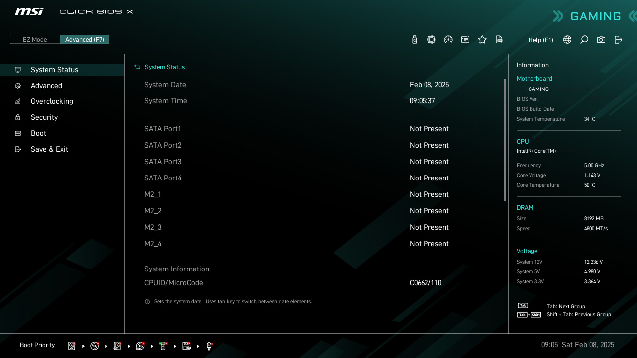Click the back arrow beside System Status
Screen dimensions: 637x358
[x=137, y=67]
